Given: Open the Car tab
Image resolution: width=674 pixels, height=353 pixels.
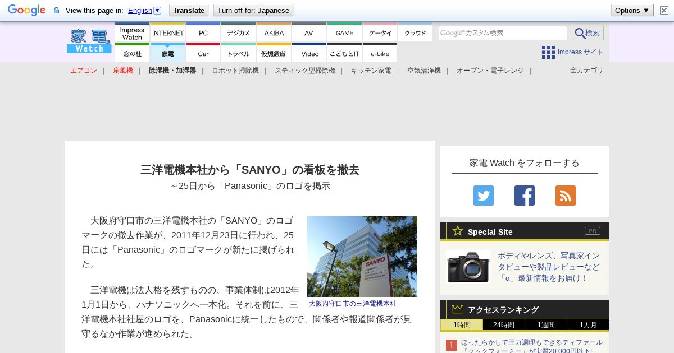Looking at the screenshot, I should (203, 53).
